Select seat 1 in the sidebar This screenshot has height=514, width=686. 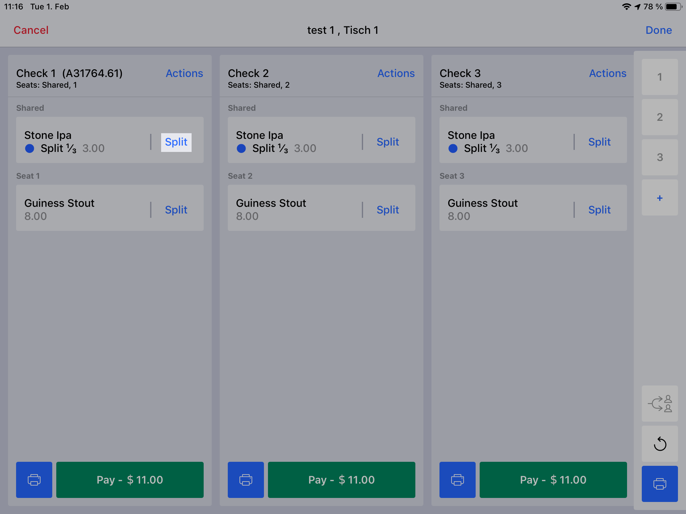click(x=660, y=77)
